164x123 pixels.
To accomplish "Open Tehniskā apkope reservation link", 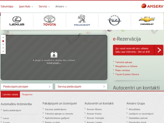I will 124,62.
